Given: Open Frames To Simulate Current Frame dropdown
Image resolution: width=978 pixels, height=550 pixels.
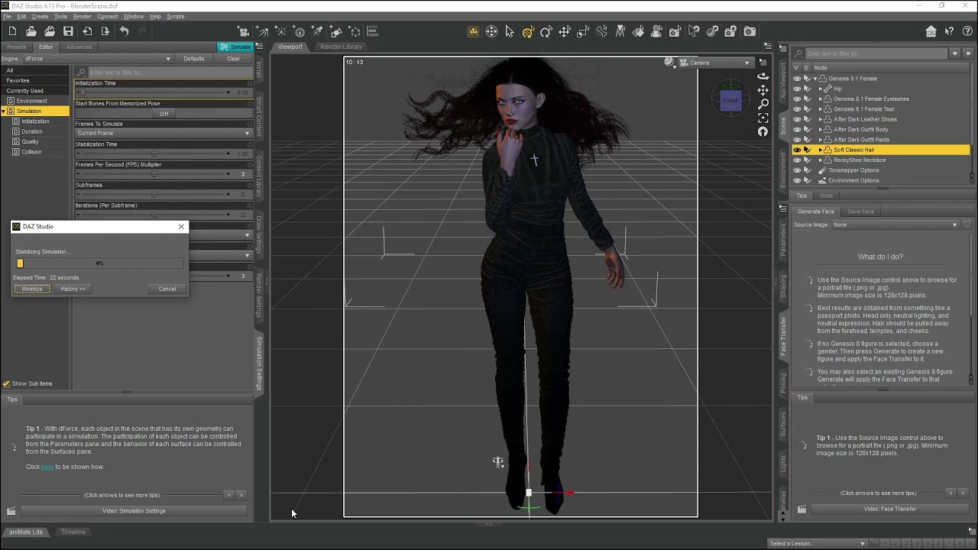Looking at the screenshot, I should coord(163,133).
